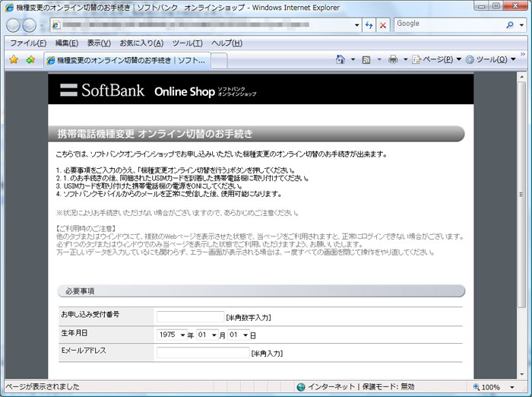Viewport: 532px width, 397px height.
Task: Open a blank new tab
Action: (x=219, y=61)
